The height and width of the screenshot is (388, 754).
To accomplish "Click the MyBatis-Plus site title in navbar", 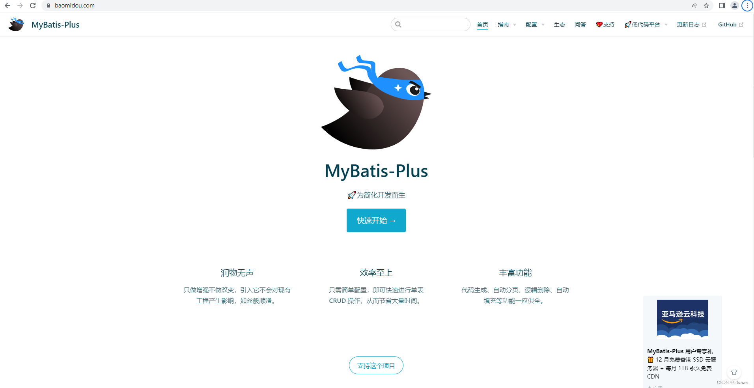I will pyautogui.click(x=55, y=25).
